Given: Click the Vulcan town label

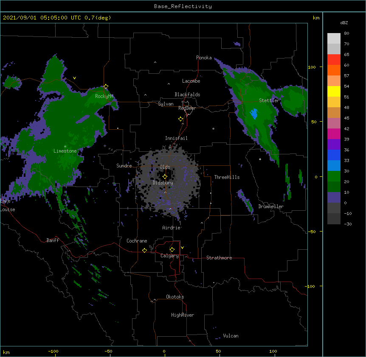Looking at the screenshot, I should click(231, 336).
